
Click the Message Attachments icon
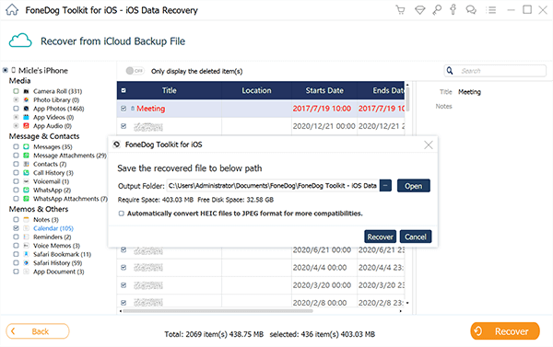click(26, 156)
